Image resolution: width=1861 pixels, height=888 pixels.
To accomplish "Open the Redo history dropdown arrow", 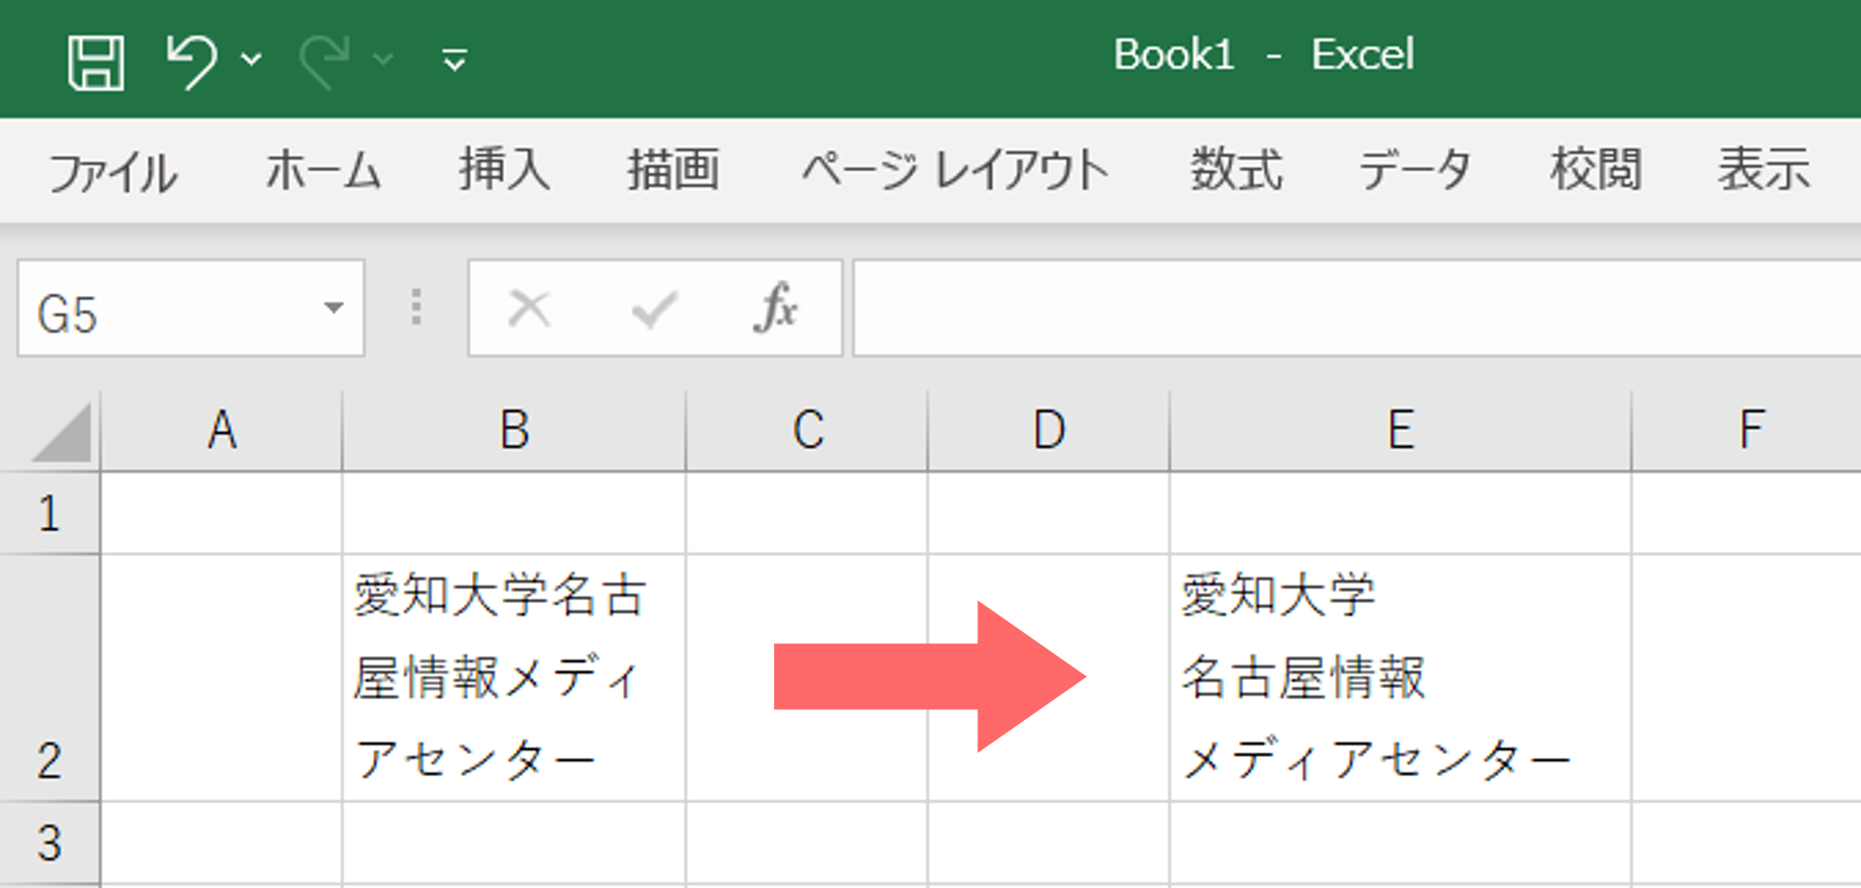I will click(x=384, y=59).
